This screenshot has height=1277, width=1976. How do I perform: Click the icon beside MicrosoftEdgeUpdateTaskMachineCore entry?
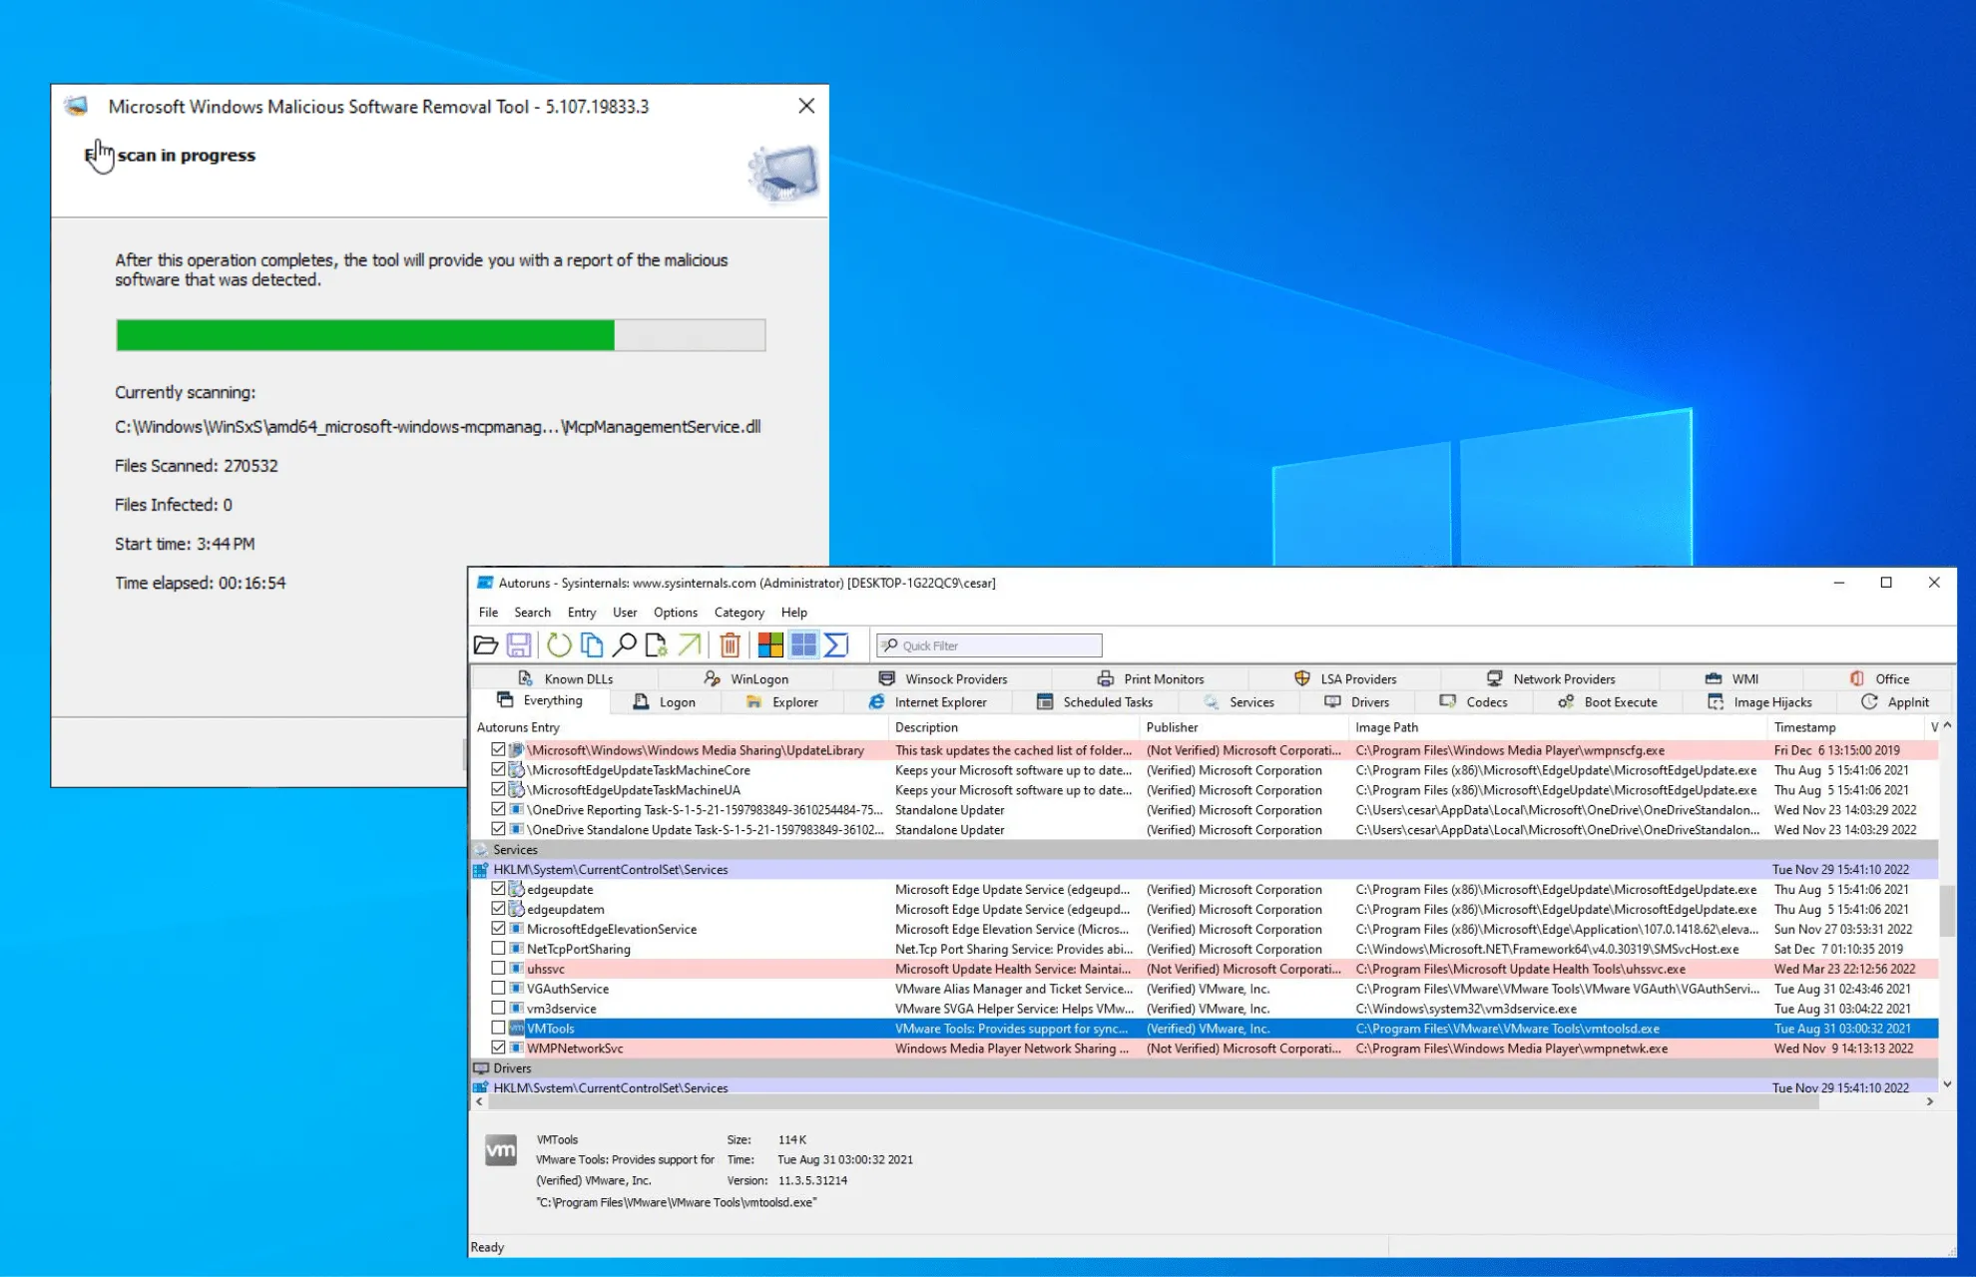coord(517,770)
